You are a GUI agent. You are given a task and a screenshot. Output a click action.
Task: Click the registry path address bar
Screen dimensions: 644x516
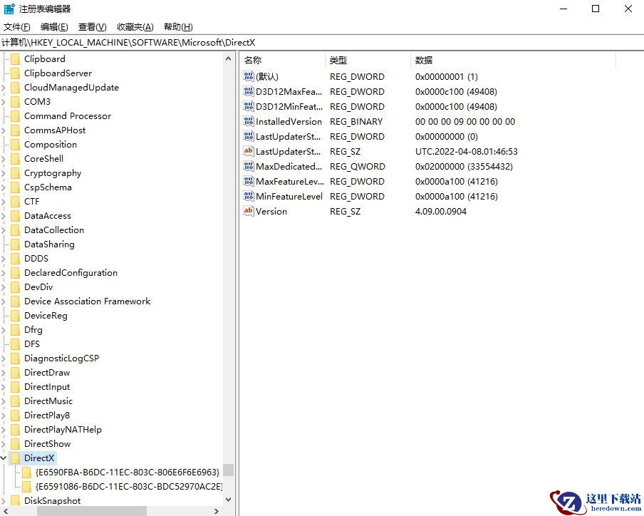(322, 43)
